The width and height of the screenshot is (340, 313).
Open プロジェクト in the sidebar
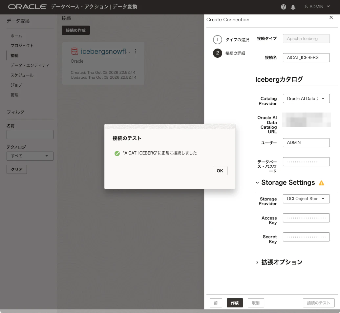(x=22, y=46)
